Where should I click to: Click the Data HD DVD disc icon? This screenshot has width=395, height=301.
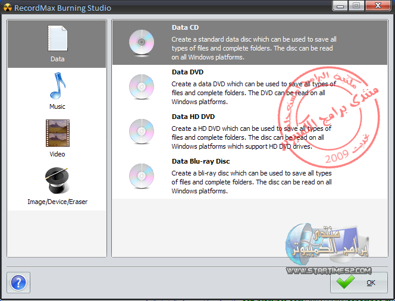pyautogui.click(x=142, y=131)
